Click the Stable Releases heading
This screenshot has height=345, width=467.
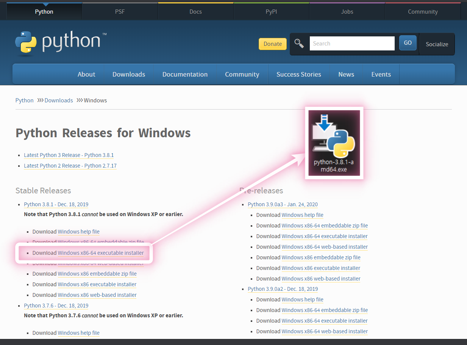[x=43, y=190]
